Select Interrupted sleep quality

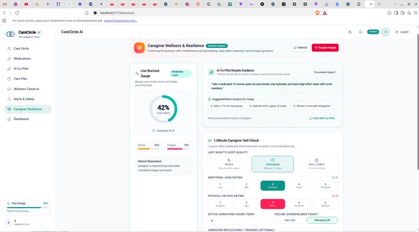click(272, 164)
